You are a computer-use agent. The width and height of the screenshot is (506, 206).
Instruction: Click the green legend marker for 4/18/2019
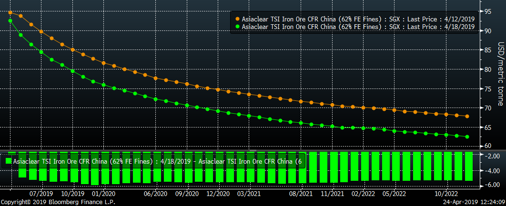click(x=237, y=27)
